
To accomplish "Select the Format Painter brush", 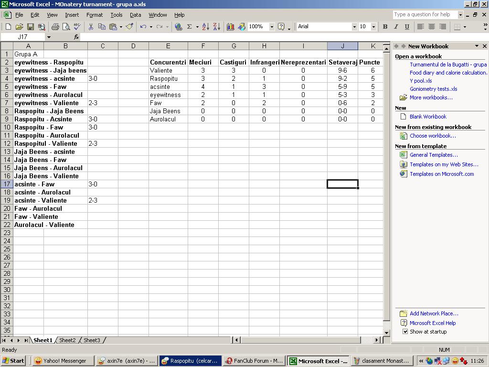I will tap(129, 27).
